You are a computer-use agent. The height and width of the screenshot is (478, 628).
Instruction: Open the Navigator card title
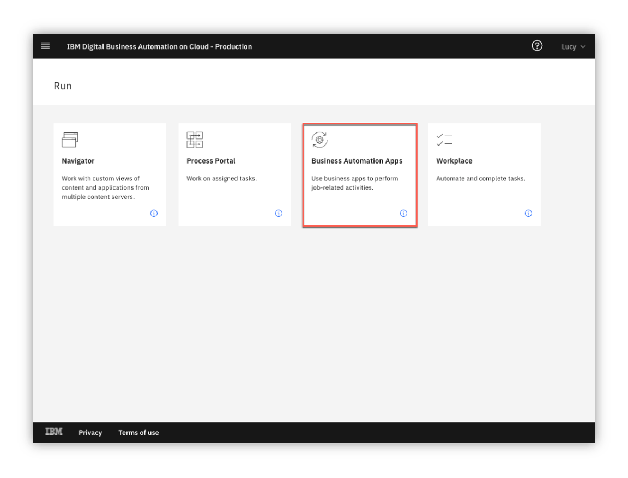tap(78, 161)
